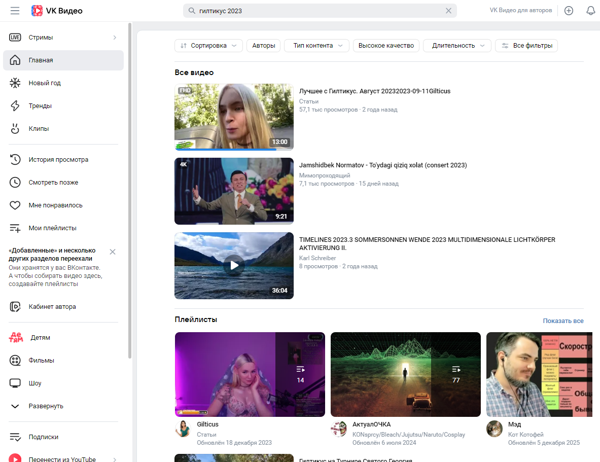Click the search magnifier icon
This screenshot has width=600, height=462.
[x=192, y=11]
